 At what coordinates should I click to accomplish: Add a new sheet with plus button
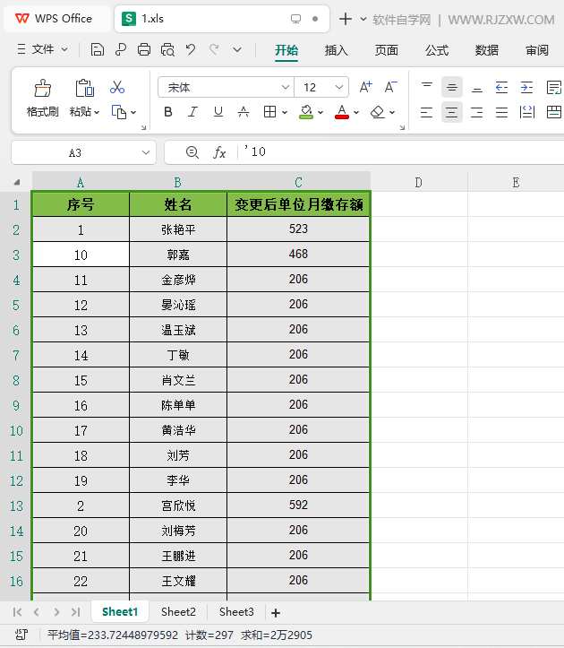[x=276, y=613]
